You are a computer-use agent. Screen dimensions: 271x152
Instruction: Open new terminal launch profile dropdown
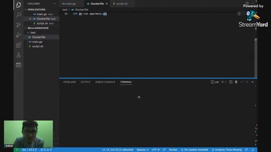[x=226, y=82]
